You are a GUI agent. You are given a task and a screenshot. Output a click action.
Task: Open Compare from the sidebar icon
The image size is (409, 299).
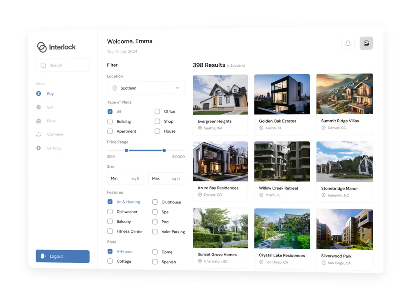click(38, 134)
